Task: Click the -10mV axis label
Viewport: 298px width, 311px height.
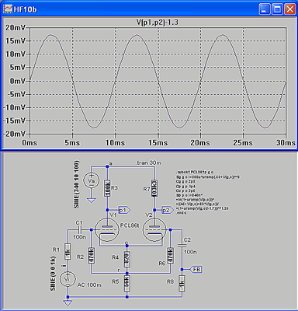Action: [15, 107]
